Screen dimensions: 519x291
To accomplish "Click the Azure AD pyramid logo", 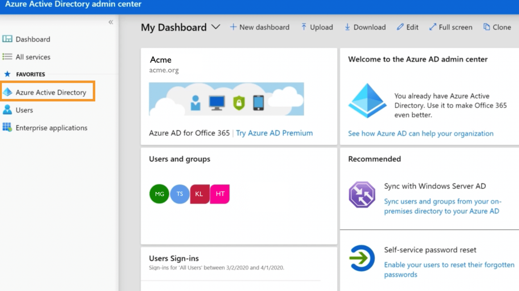I will click(367, 100).
